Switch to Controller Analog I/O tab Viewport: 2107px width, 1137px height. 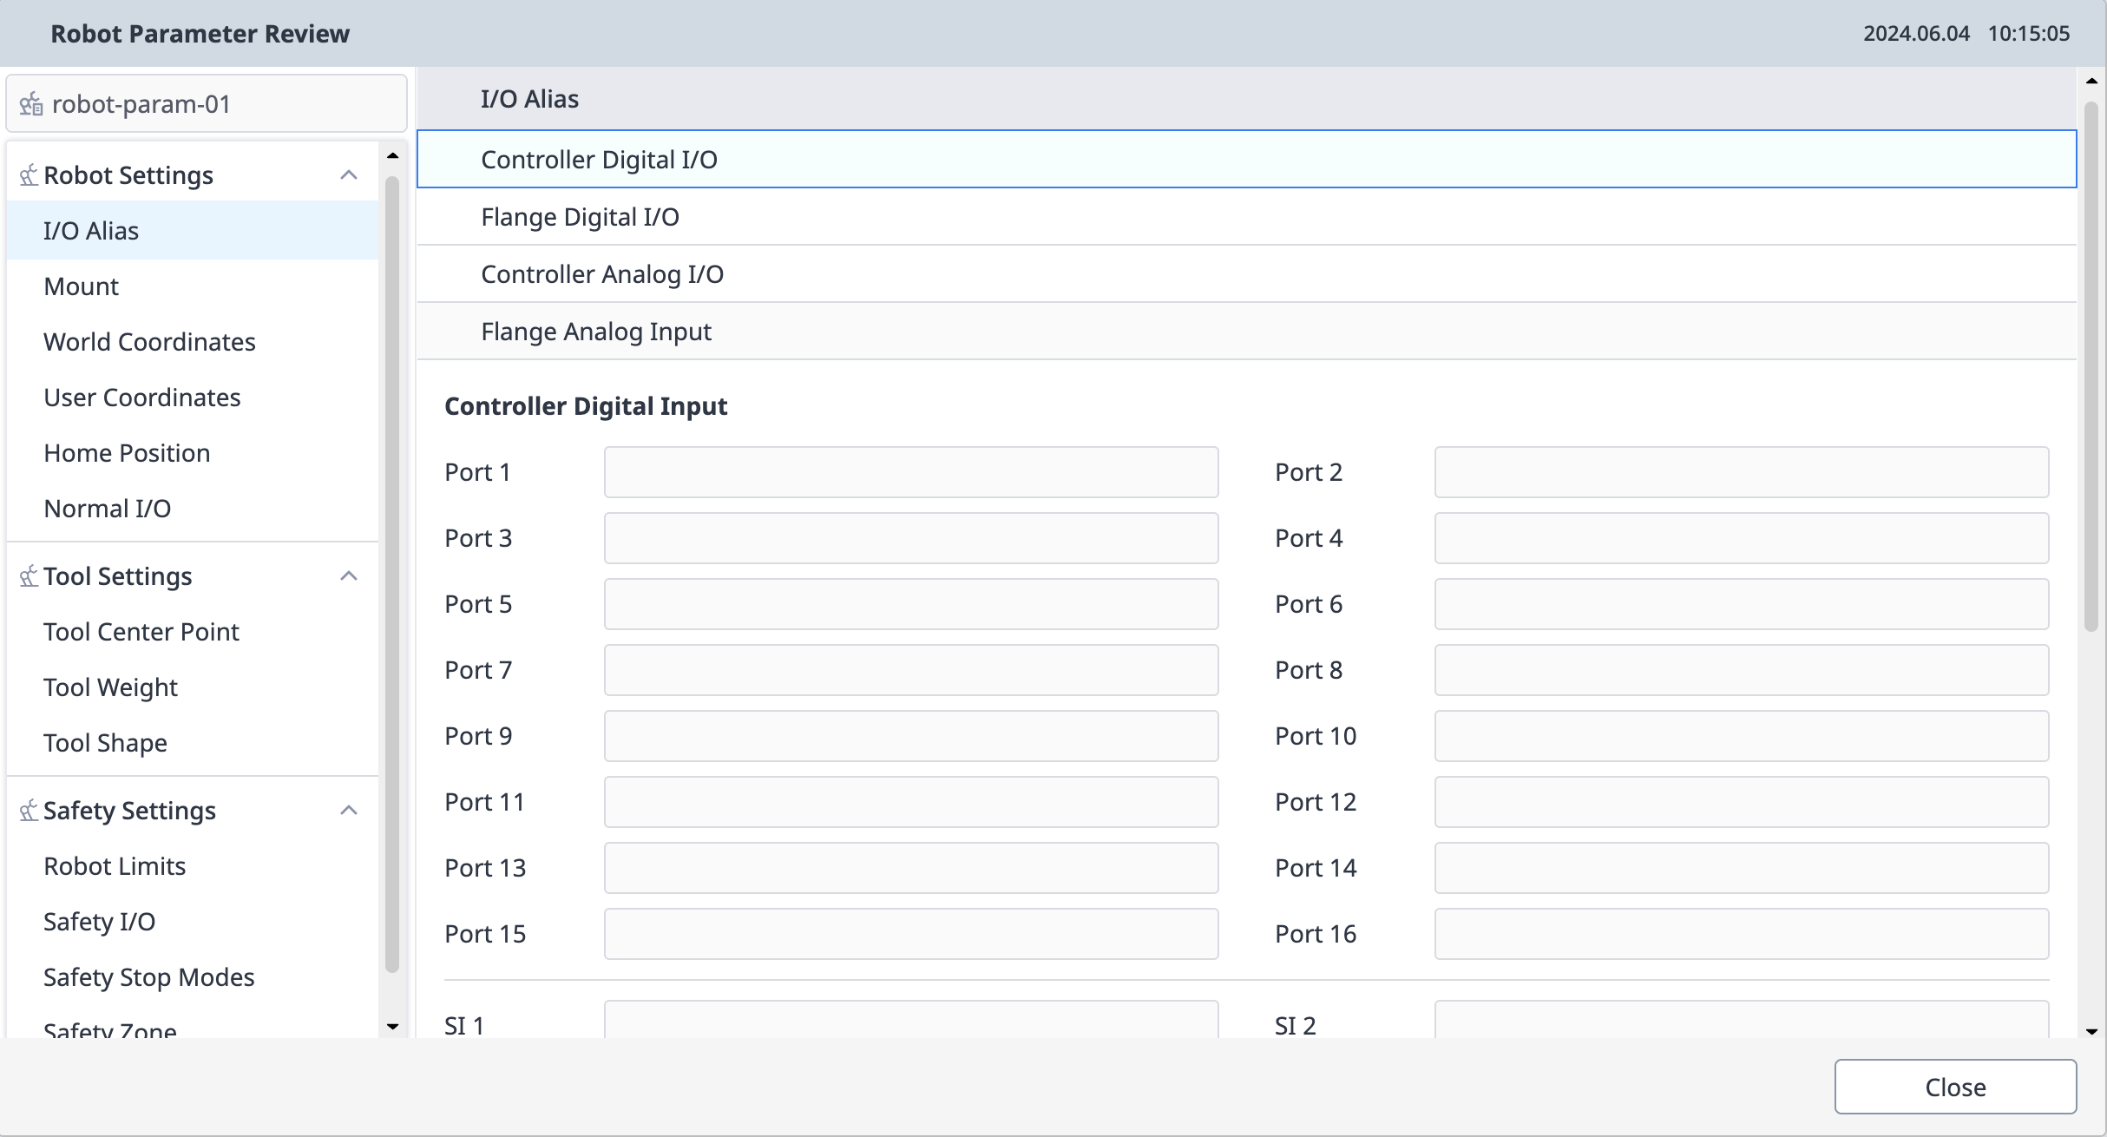tap(601, 274)
